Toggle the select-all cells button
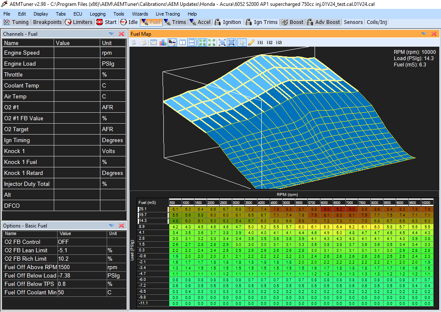 tap(231, 42)
